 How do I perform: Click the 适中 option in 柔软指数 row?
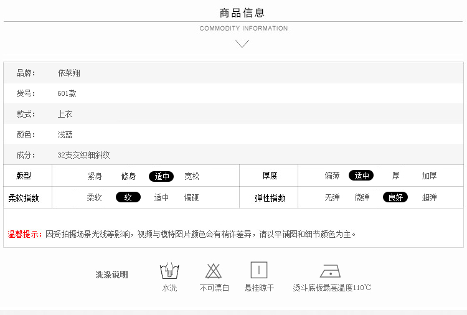point(161,197)
